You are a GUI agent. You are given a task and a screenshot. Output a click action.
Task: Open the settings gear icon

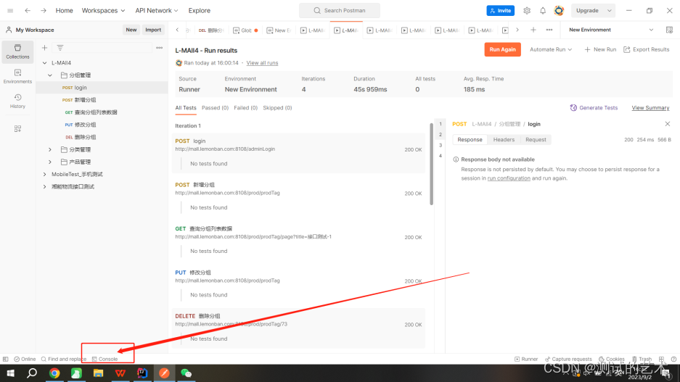[x=526, y=10]
